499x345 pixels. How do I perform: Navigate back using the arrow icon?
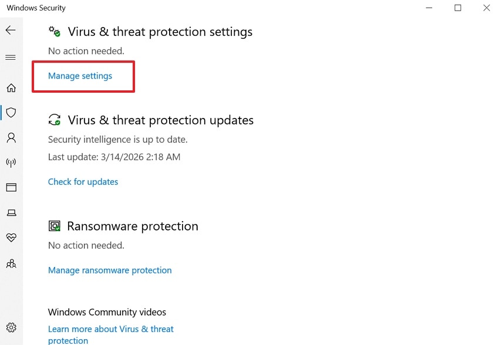[11, 29]
